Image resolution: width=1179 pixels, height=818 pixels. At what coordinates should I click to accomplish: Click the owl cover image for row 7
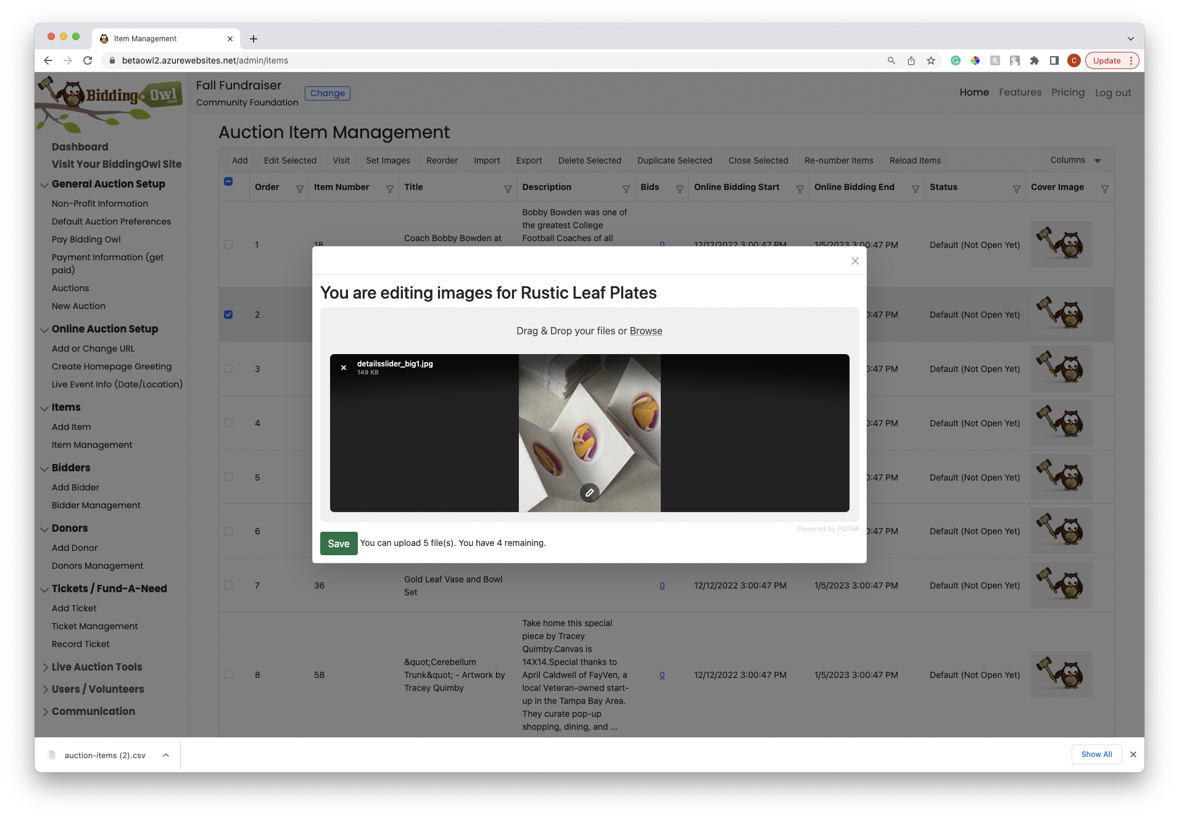tap(1061, 584)
